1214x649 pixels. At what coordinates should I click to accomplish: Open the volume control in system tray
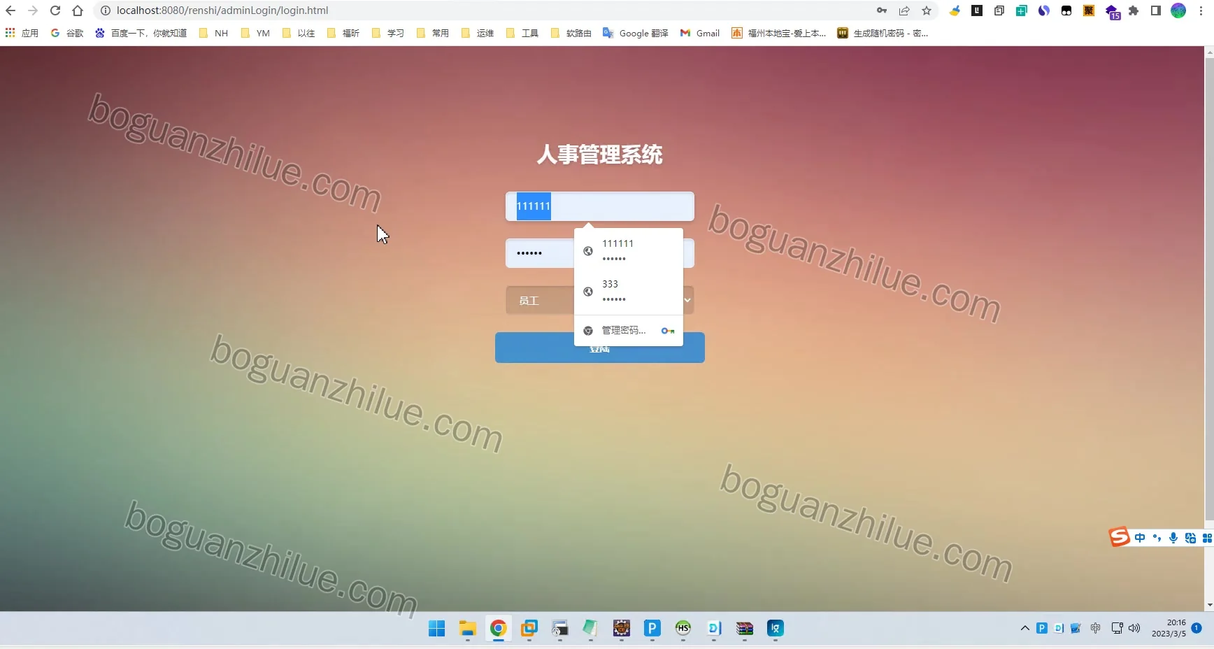[x=1134, y=628]
